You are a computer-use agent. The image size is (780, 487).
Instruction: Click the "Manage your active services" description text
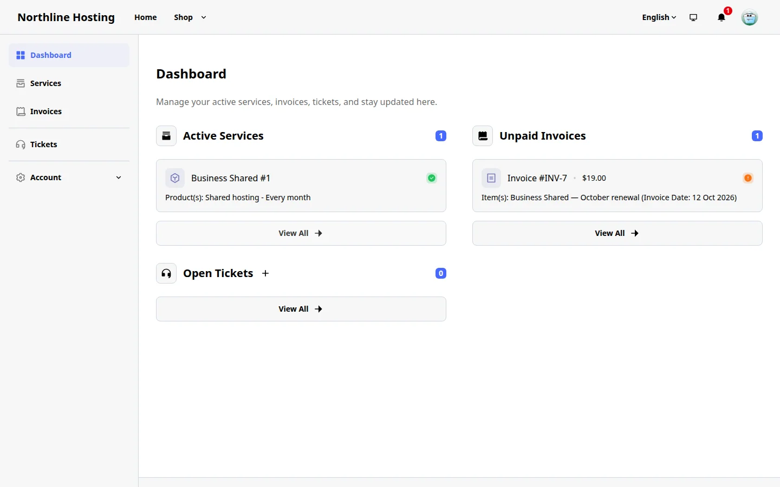[x=297, y=102]
